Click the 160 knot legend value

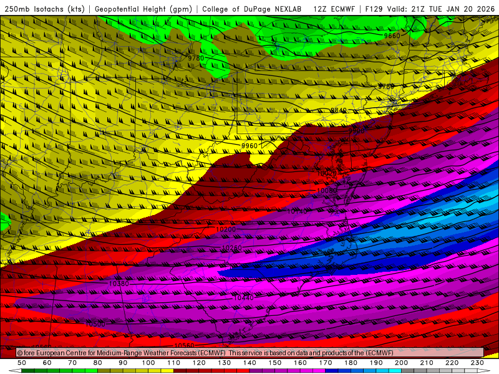(x=300, y=363)
